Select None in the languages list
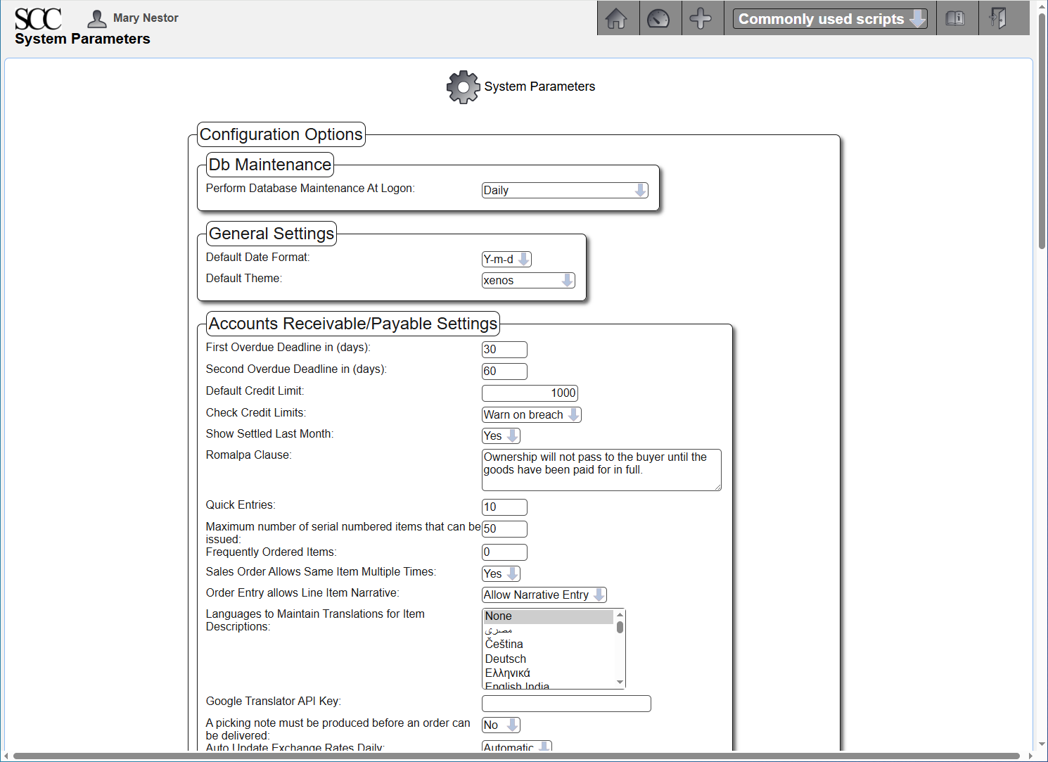This screenshot has height=762, width=1048. [549, 616]
